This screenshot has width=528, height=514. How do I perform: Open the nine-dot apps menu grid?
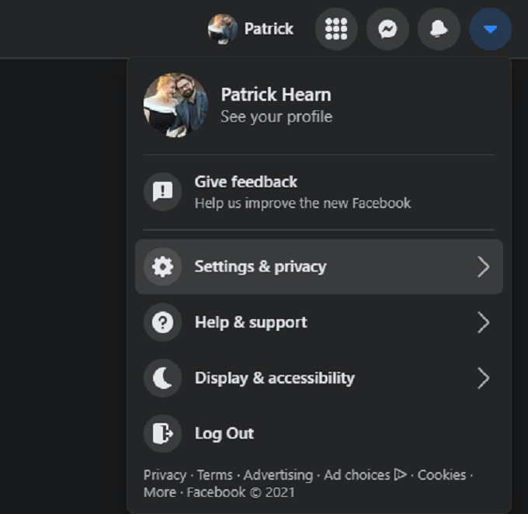click(x=336, y=30)
